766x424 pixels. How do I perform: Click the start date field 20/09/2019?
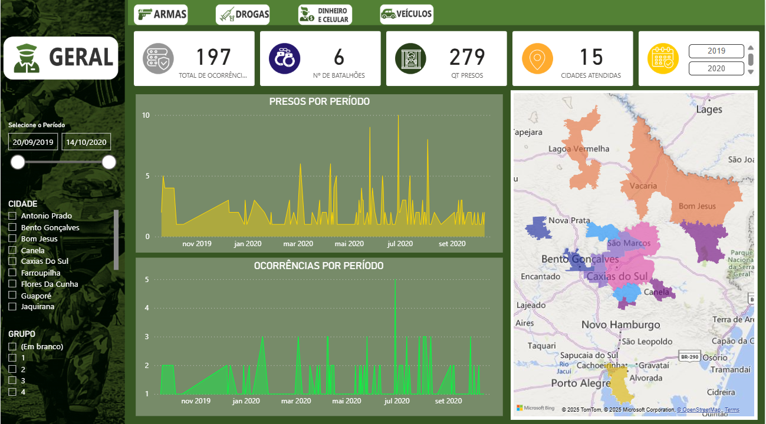coord(33,142)
